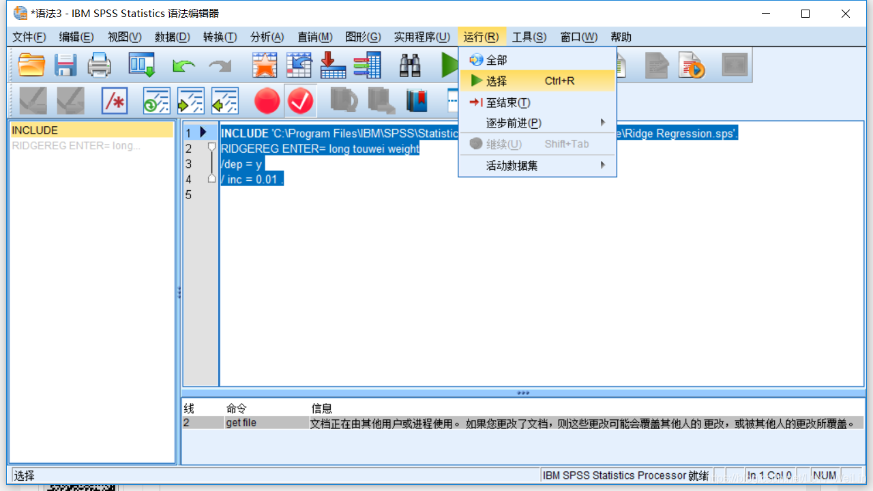Viewport: 873px width, 491px height.
Task: Choose 全部 to run all syntax
Action: 537,60
